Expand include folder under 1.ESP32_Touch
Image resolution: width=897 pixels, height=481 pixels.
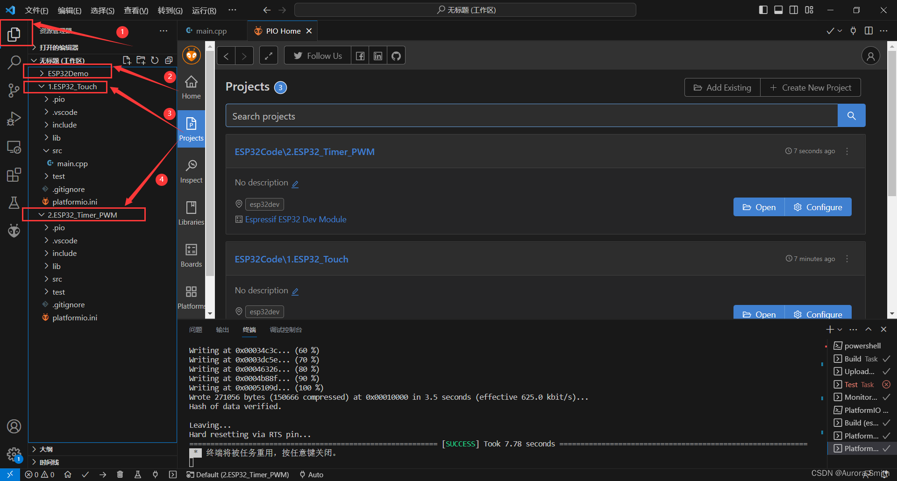coord(64,125)
